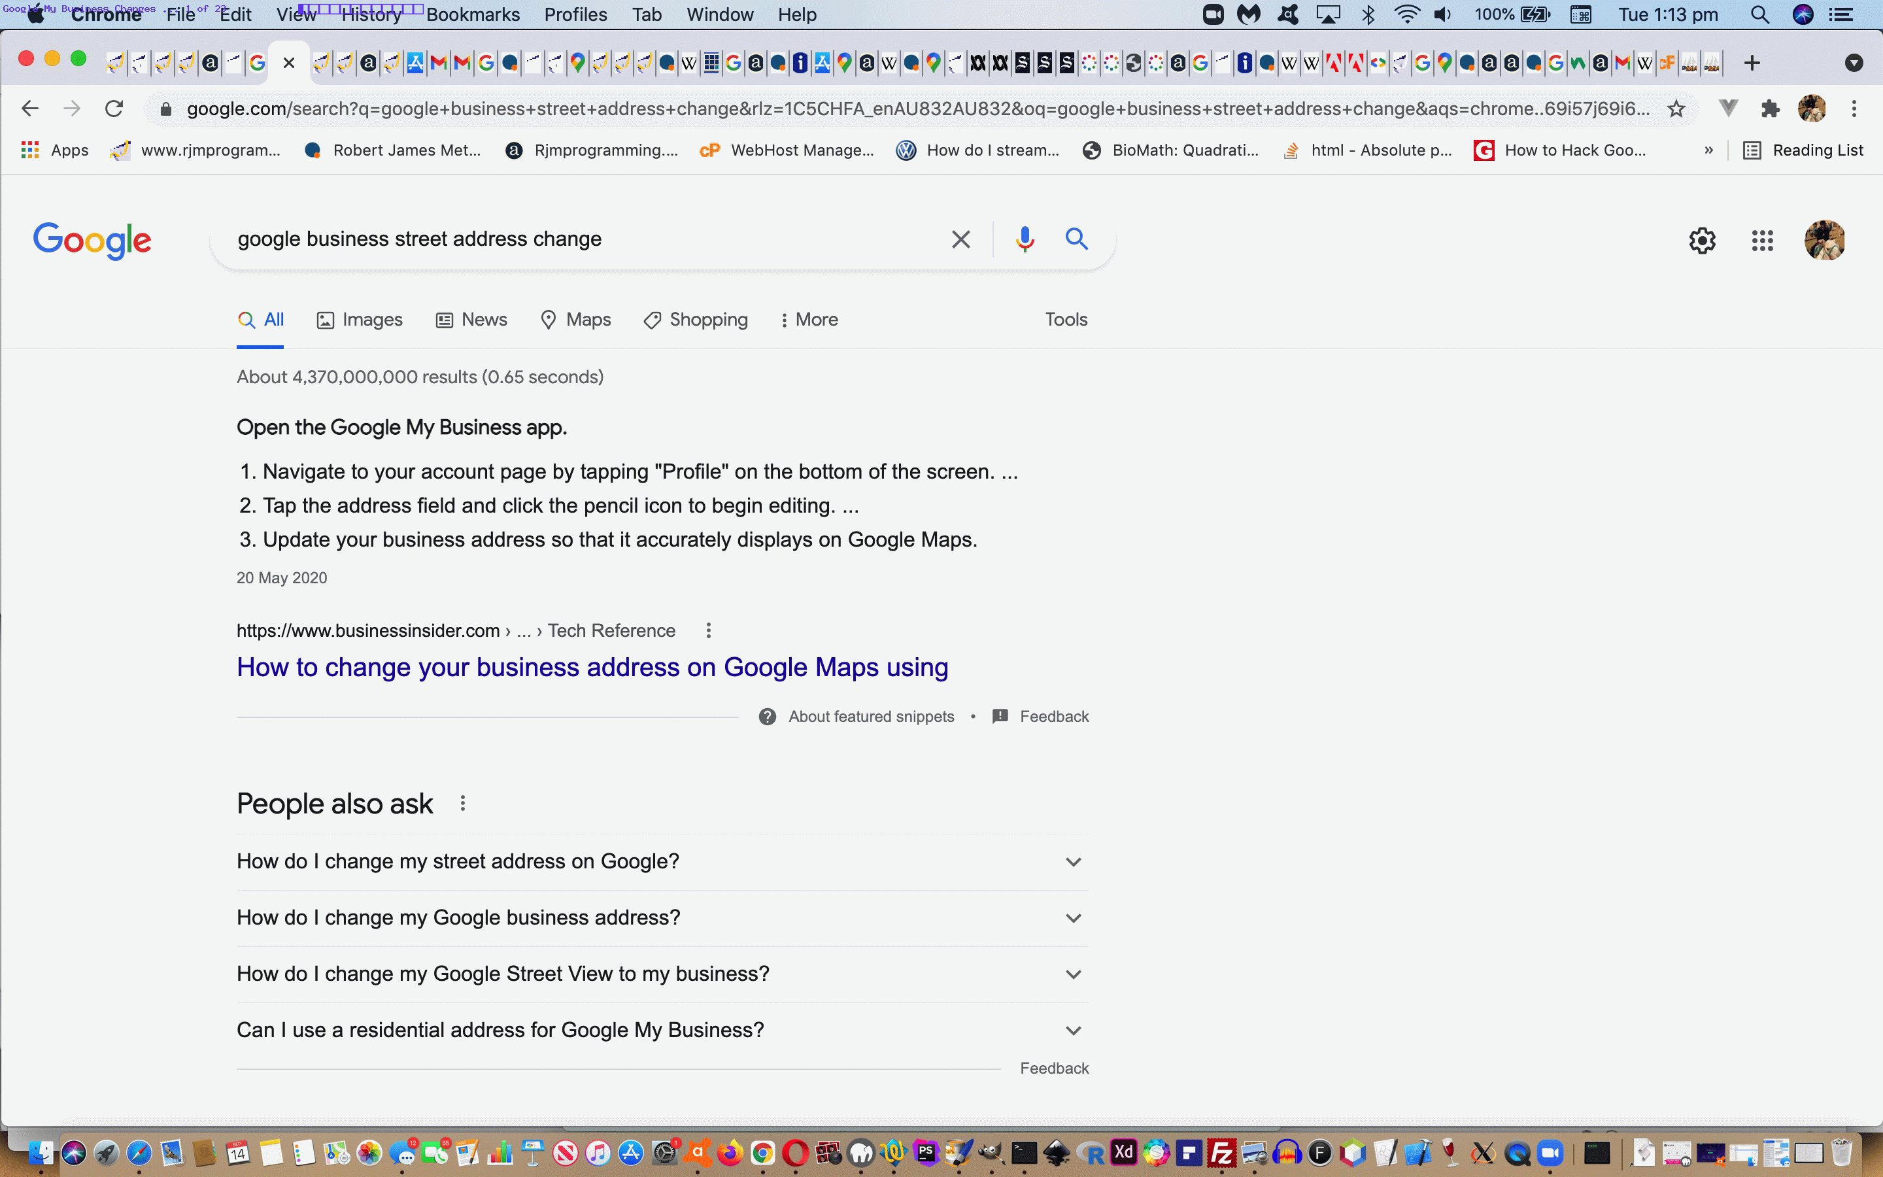Open Google account avatar on page

1825,241
